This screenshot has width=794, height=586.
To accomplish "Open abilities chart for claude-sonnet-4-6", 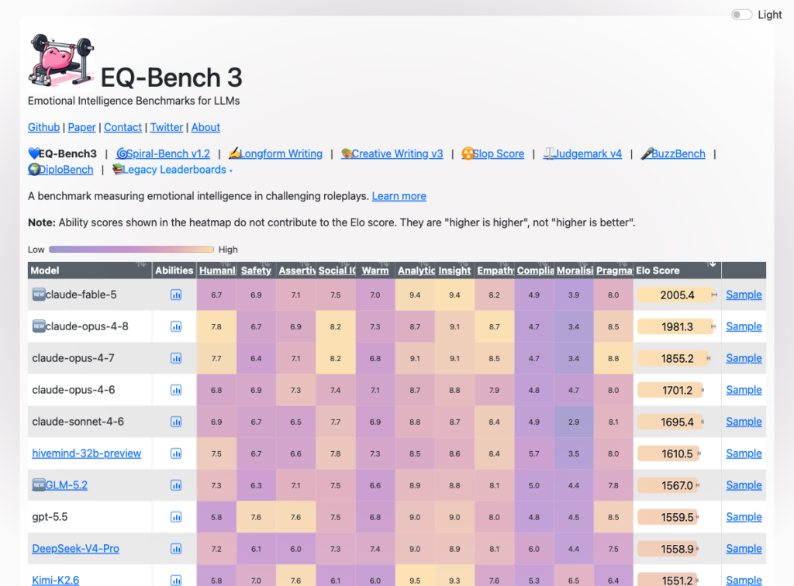I will [x=176, y=422].
